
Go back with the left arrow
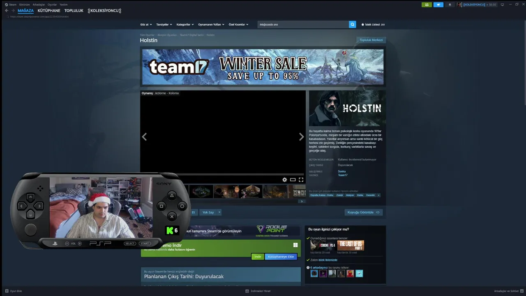pos(7,11)
